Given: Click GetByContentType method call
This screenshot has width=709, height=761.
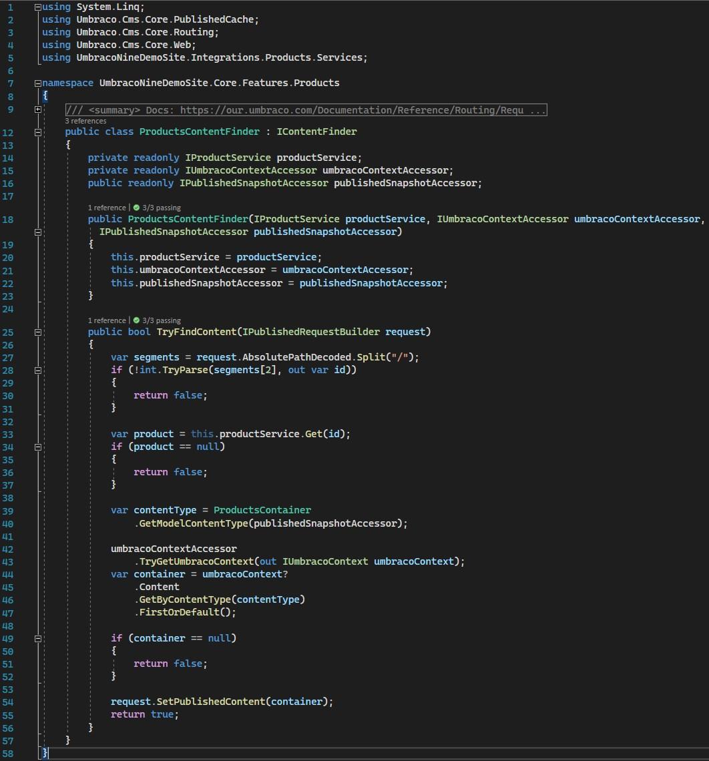Looking at the screenshot, I should pos(185,599).
